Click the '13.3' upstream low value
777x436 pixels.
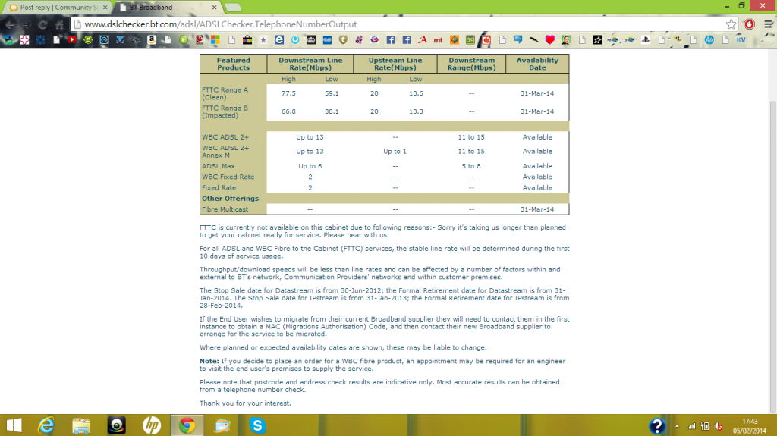(416, 111)
